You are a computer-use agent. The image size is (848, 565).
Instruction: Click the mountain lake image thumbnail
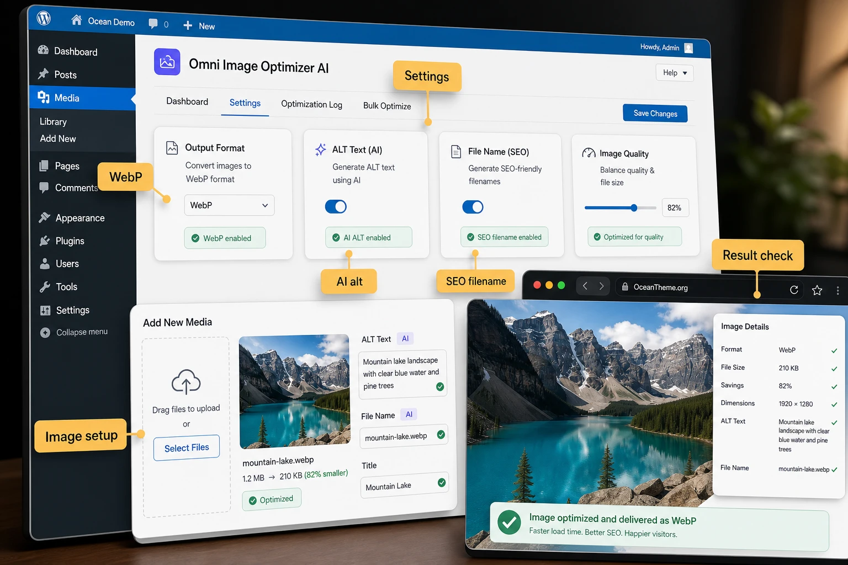(295, 391)
